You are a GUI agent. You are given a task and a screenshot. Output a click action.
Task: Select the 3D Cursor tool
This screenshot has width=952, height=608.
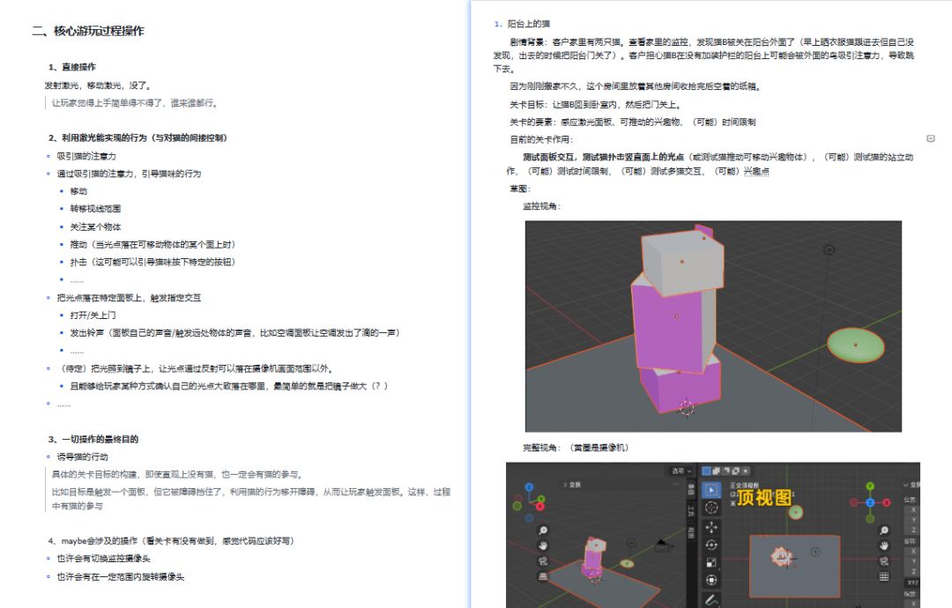[x=711, y=508]
